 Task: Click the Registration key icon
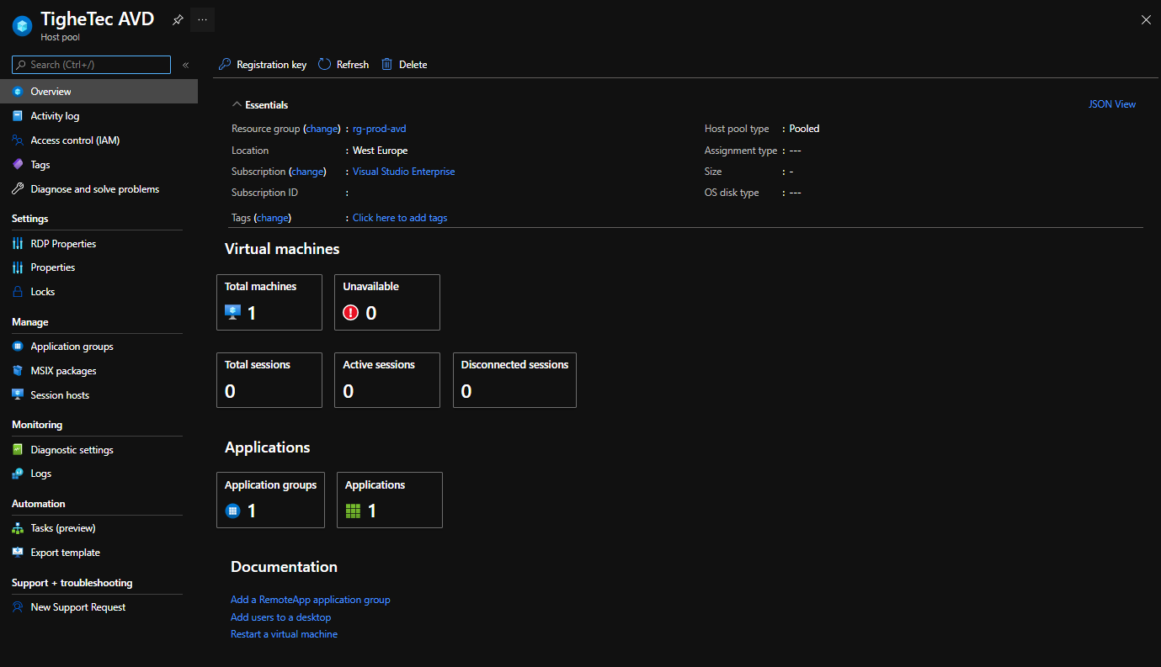click(x=225, y=65)
